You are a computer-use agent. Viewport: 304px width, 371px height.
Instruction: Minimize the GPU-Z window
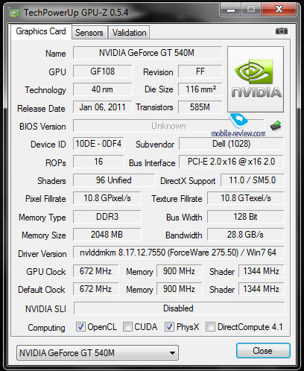click(230, 10)
